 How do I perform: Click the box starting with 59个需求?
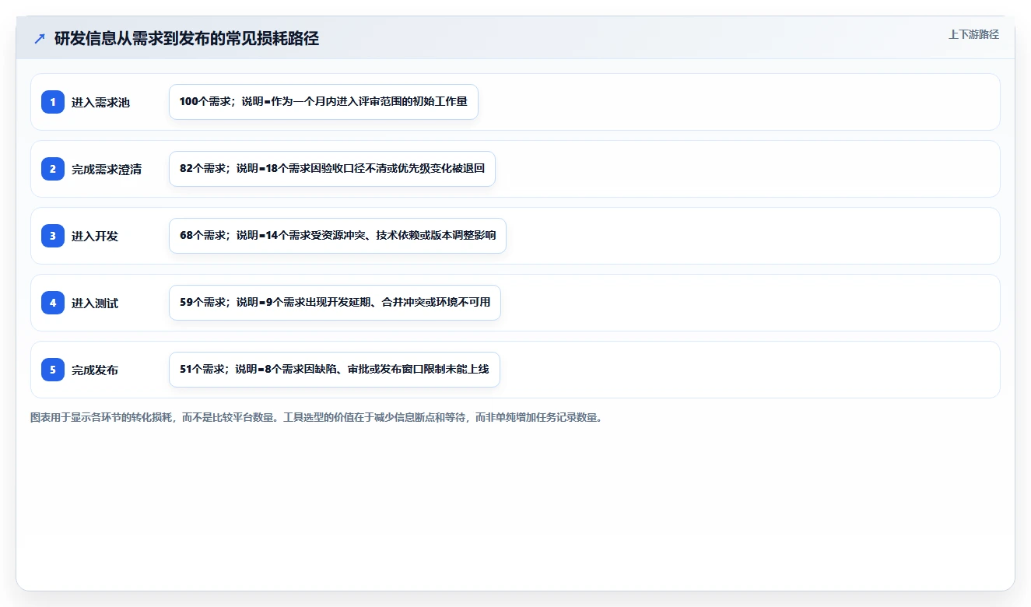tap(335, 303)
